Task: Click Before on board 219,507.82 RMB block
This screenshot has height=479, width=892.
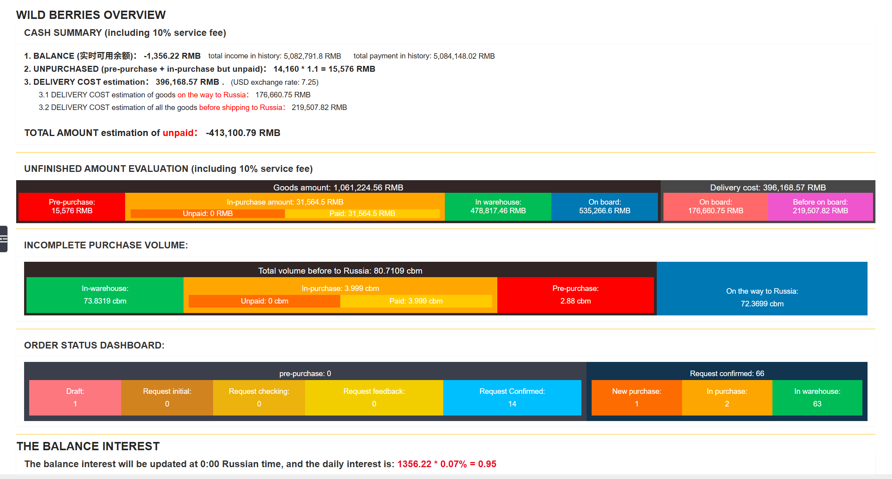Action: (x=820, y=207)
